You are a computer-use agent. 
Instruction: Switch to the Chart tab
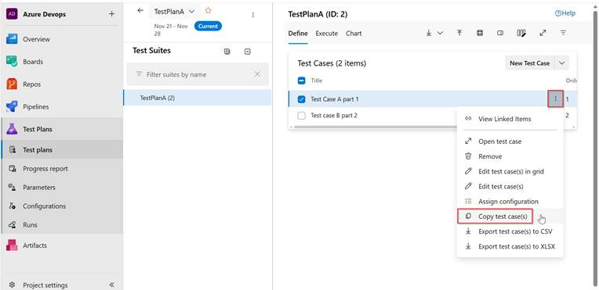point(354,34)
